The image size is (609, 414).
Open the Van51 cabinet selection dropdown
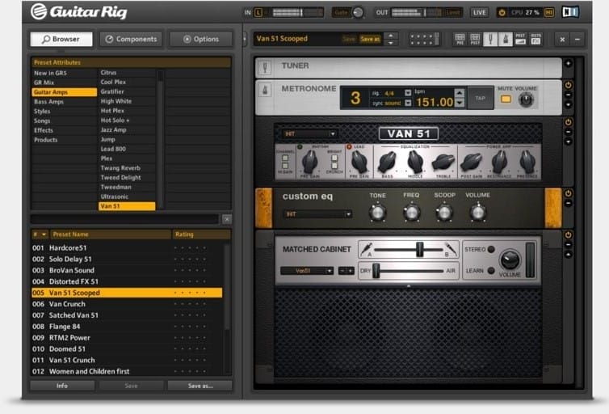(x=307, y=271)
